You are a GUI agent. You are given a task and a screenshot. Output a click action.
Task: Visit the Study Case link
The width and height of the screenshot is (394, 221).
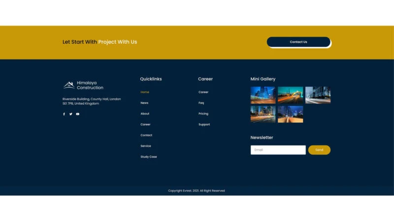tap(149, 157)
